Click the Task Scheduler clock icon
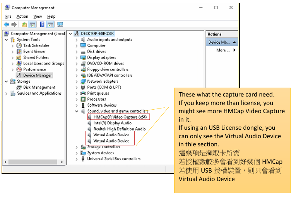Screen dimensions: 296x200 click(19, 46)
